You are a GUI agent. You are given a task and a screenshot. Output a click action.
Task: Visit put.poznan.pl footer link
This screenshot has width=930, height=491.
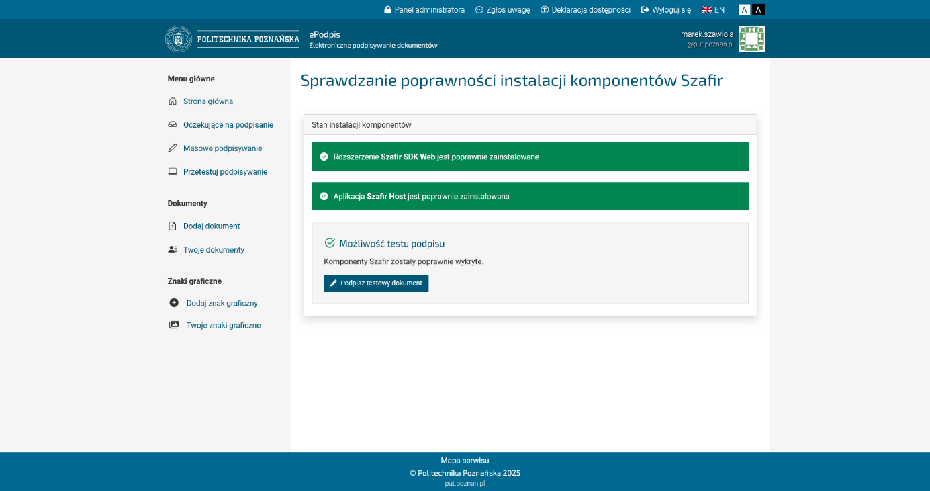[465, 483]
